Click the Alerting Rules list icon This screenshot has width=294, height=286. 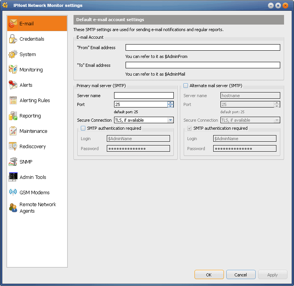pyautogui.click(x=13, y=100)
